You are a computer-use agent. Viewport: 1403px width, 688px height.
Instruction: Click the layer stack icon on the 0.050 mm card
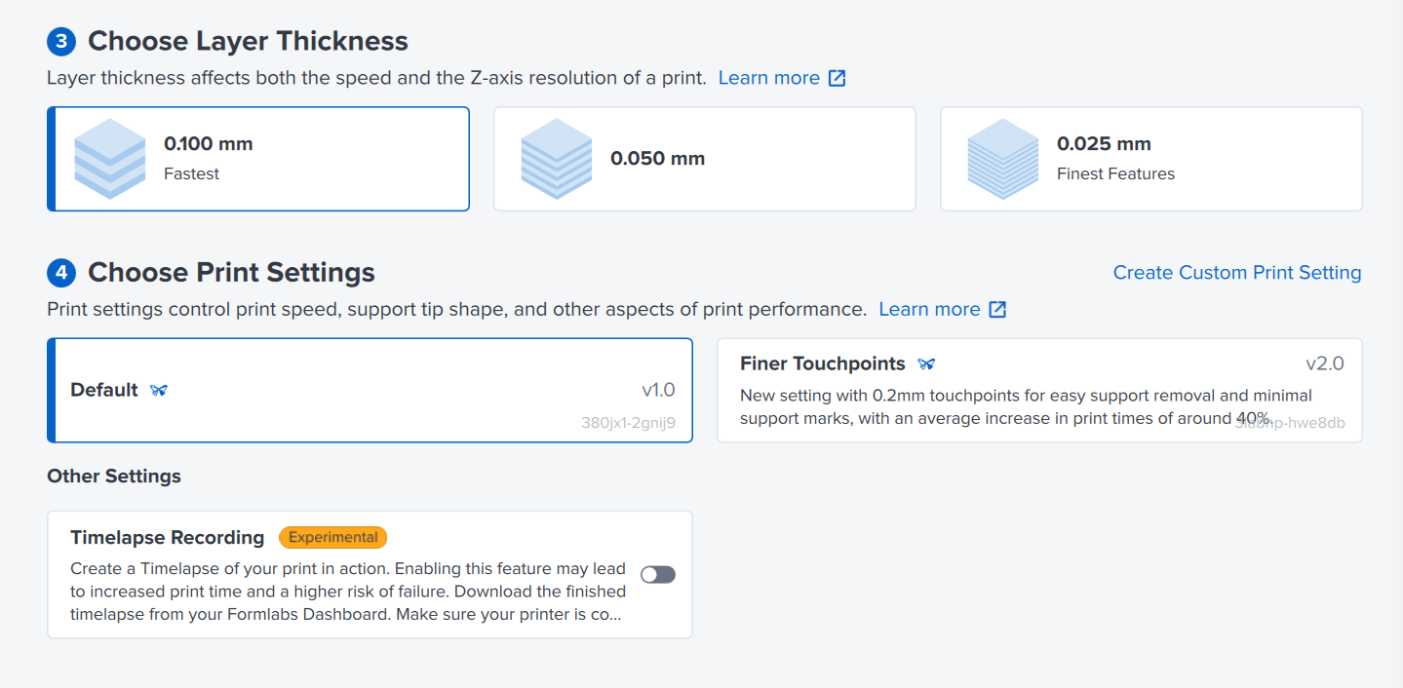(x=556, y=158)
